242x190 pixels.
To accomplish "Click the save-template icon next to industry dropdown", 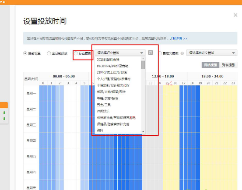I will pos(151,53).
